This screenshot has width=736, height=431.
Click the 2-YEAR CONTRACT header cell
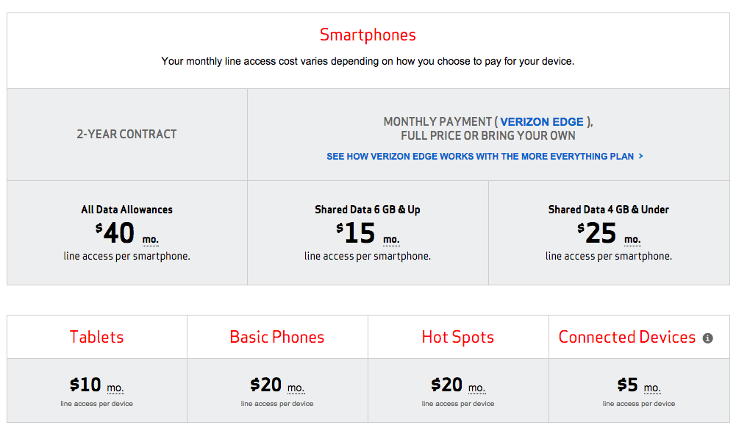coord(126,134)
